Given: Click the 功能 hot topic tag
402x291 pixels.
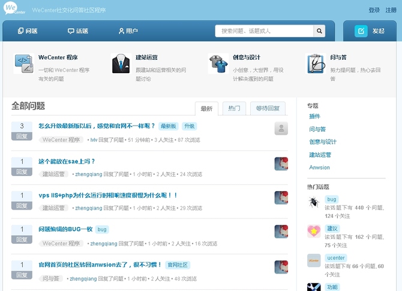Looking at the screenshot, I should pos(332,287).
